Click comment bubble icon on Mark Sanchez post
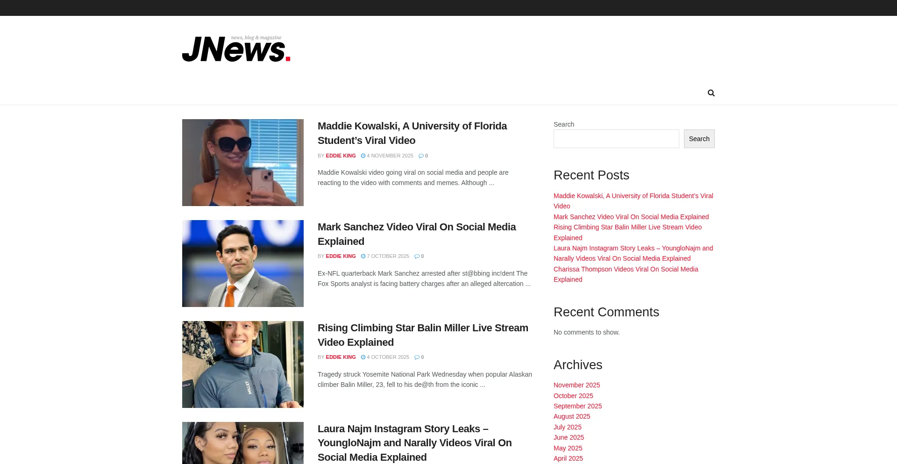Viewport: 897px width, 464px height. [x=417, y=256]
